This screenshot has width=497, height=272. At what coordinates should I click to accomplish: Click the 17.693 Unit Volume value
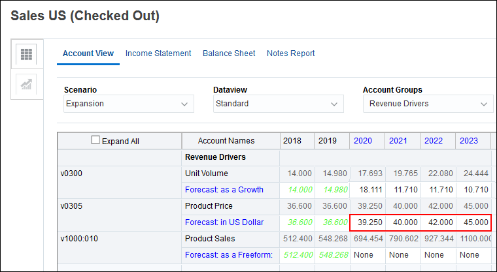[x=370, y=174]
